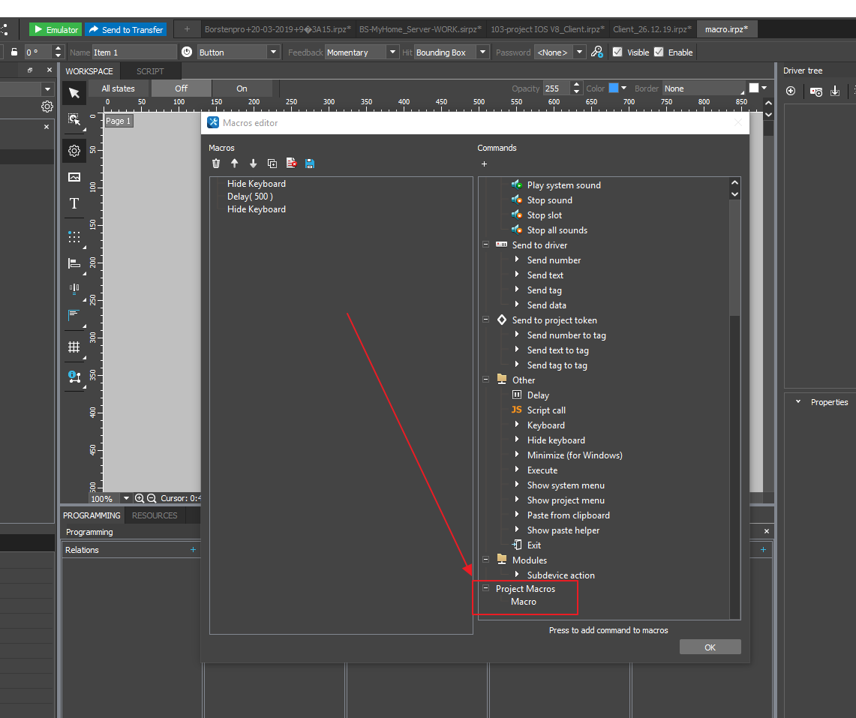Select the image tool in left toolbar
The image size is (856, 718).
tap(74, 177)
